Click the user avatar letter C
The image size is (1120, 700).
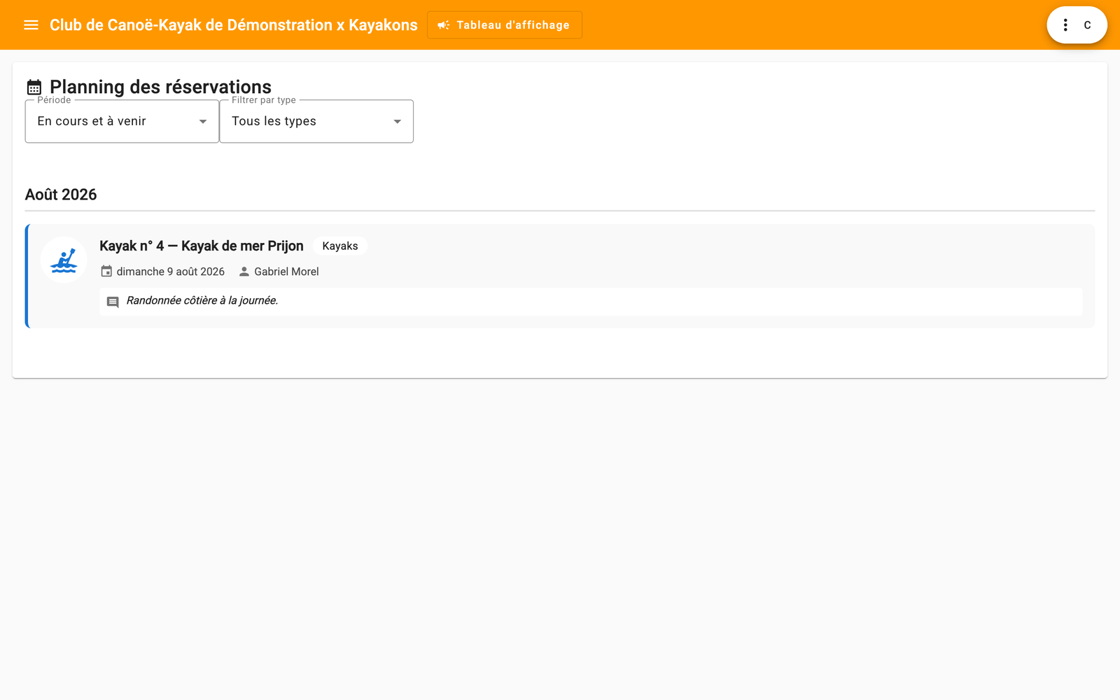(x=1087, y=25)
